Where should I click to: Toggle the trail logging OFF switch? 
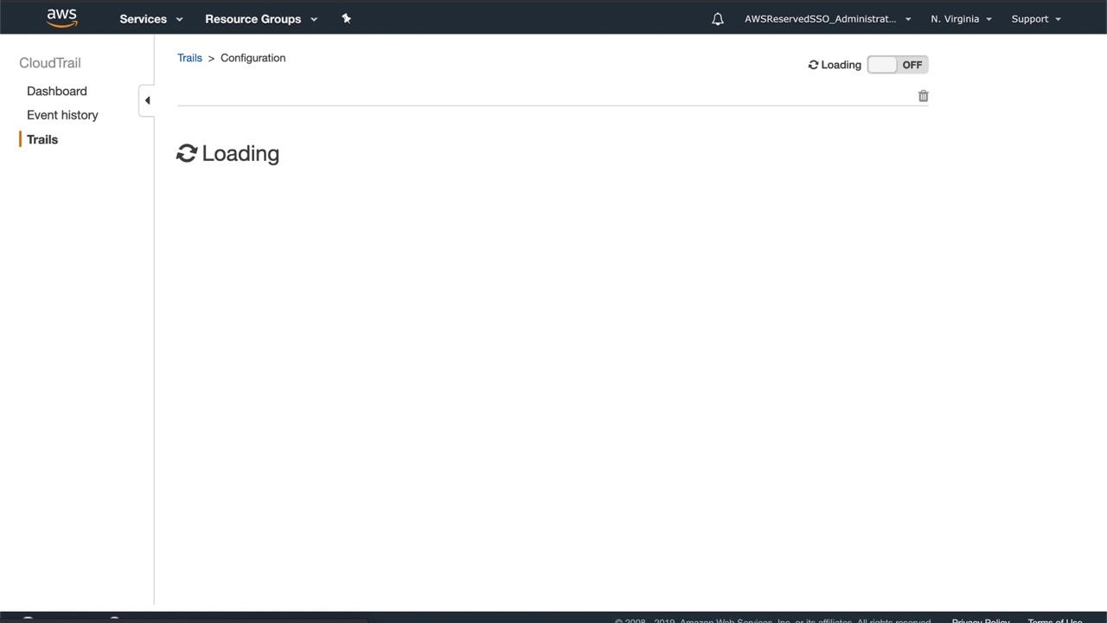[898, 65]
